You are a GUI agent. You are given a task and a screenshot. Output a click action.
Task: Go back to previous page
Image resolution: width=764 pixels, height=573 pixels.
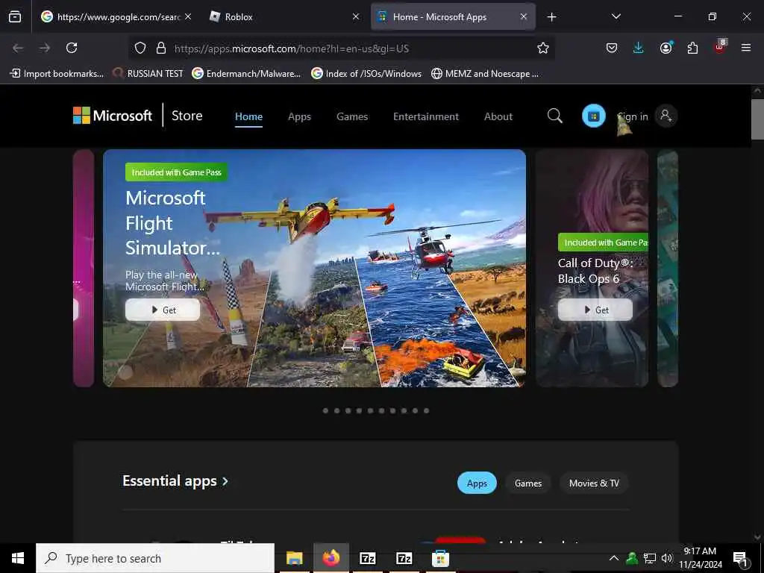click(x=18, y=48)
